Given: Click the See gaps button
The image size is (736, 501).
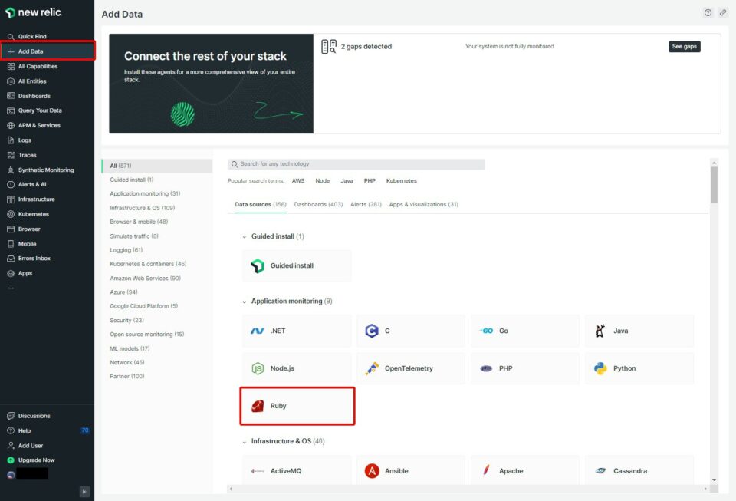Looking at the screenshot, I should pos(683,46).
